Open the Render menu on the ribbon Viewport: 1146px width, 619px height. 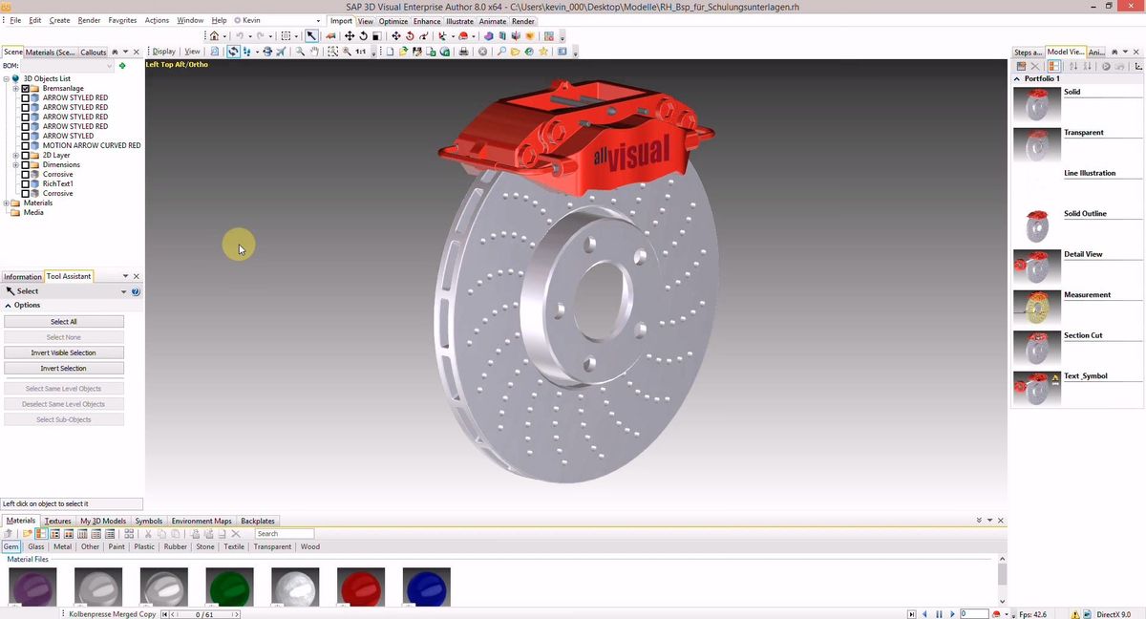pos(523,20)
